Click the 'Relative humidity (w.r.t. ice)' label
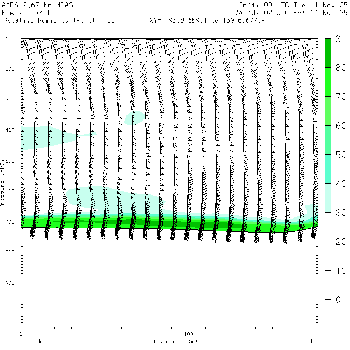Image resolution: width=350 pixels, height=350 pixels. [61, 21]
